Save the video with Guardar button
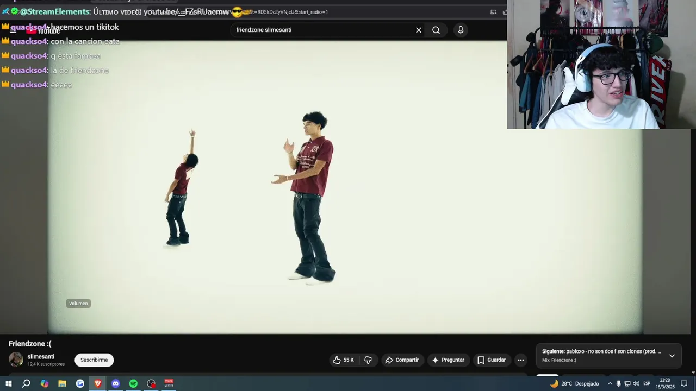This screenshot has width=696, height=391. pyautogui.click(x=492, y=360)
